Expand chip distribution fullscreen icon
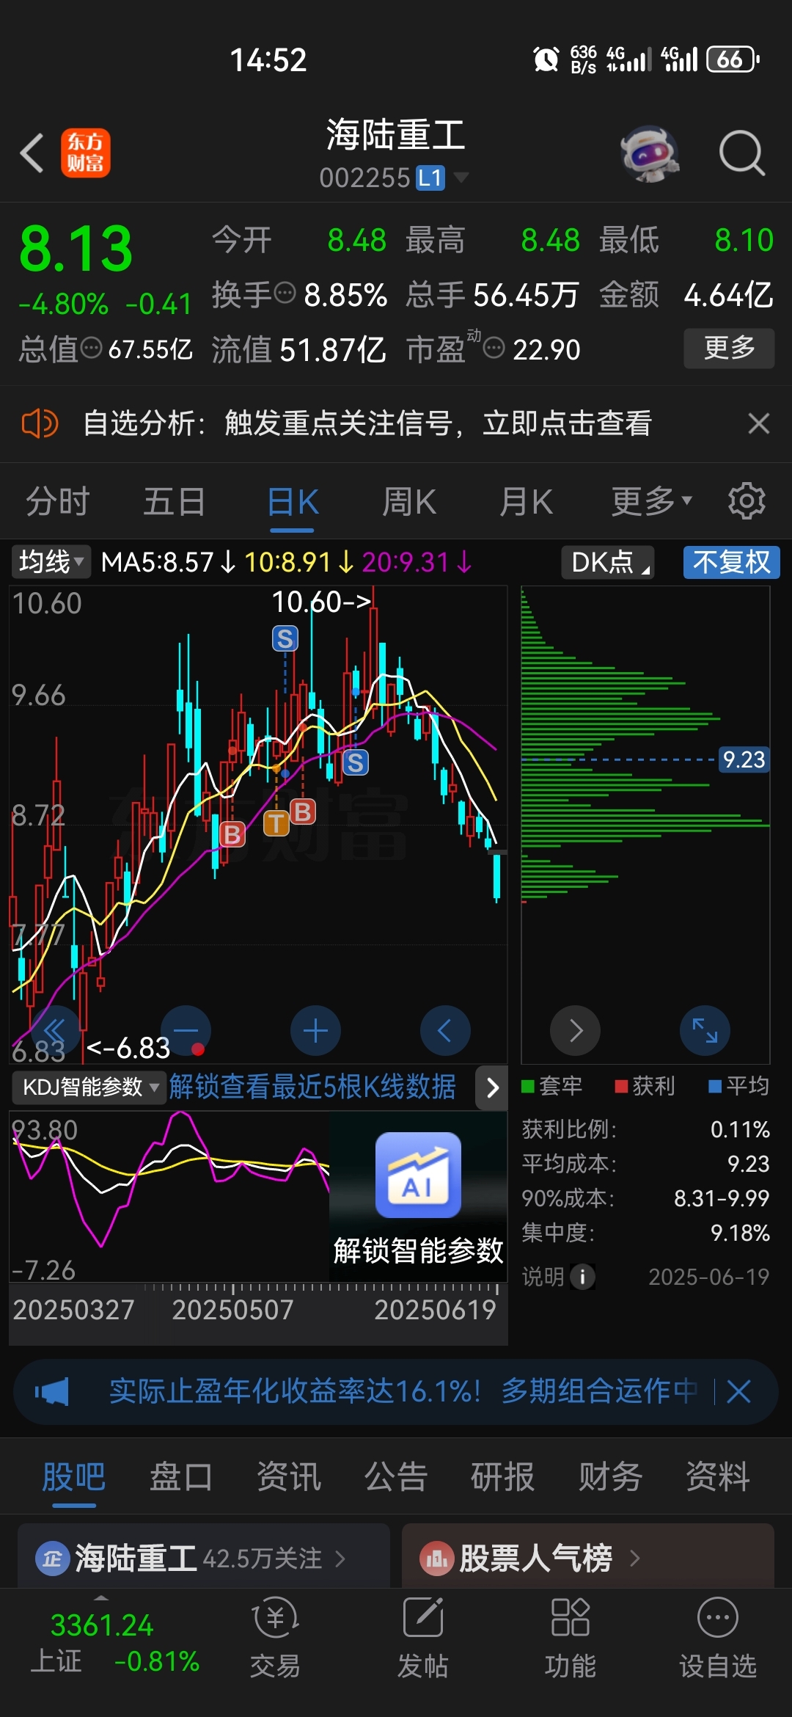Viewport: 792px width, 1717px height. pos(705,1030)
